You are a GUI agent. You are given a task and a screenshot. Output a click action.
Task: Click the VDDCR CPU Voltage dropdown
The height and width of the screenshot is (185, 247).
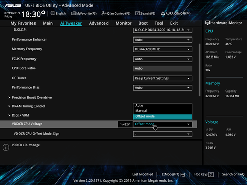coord(163,124)
